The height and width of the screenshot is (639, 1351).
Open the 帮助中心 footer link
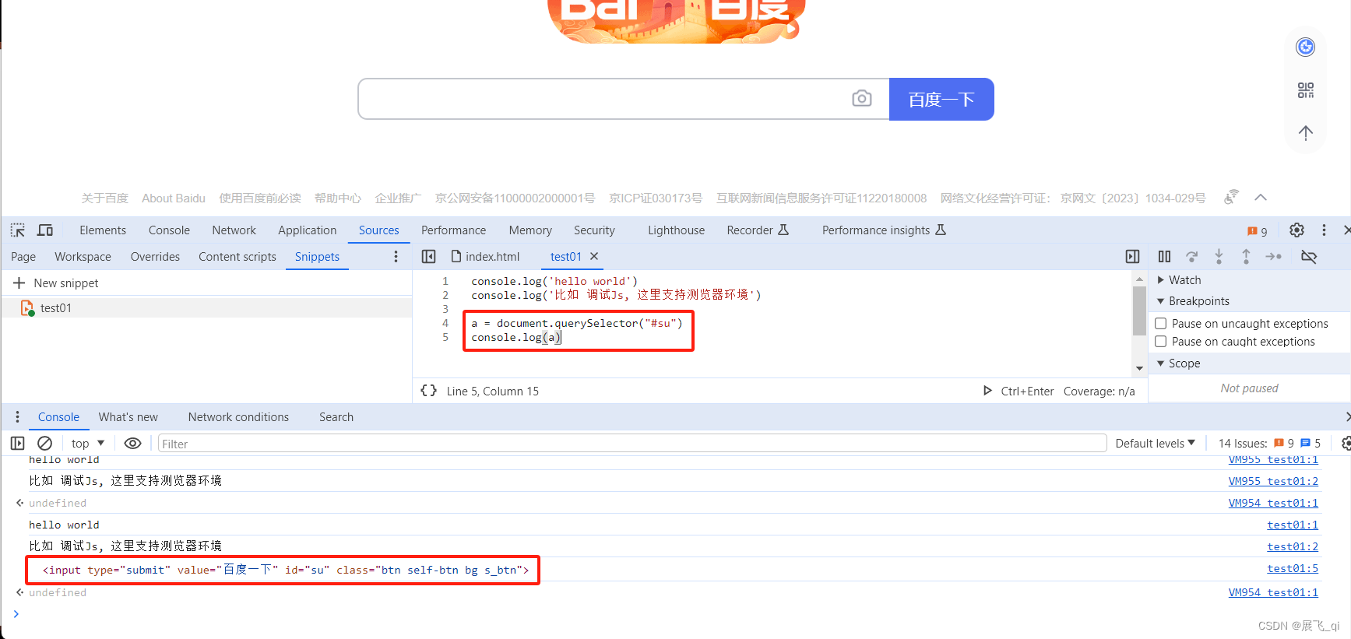(x=338, y=198)
